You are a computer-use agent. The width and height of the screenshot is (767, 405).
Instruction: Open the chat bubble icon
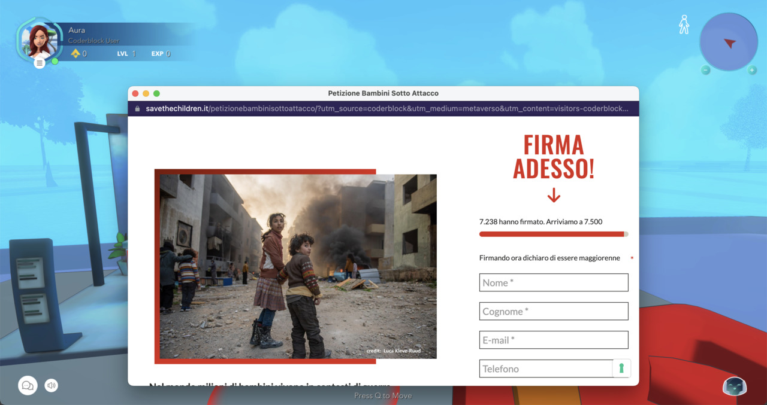click(x=28, y=385)
